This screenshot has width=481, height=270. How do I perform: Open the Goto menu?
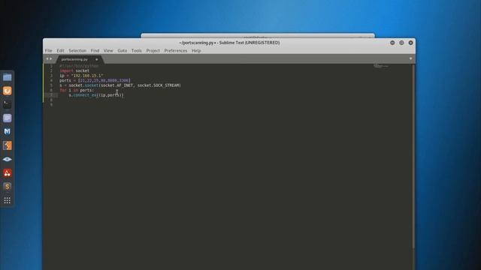click(122, 50)
